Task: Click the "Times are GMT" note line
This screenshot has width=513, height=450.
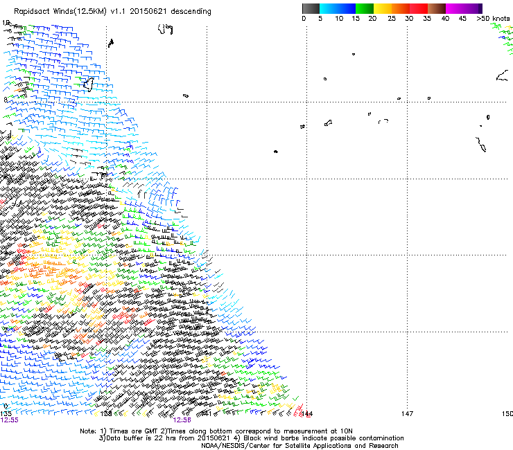Action: (x=216, y=431)
